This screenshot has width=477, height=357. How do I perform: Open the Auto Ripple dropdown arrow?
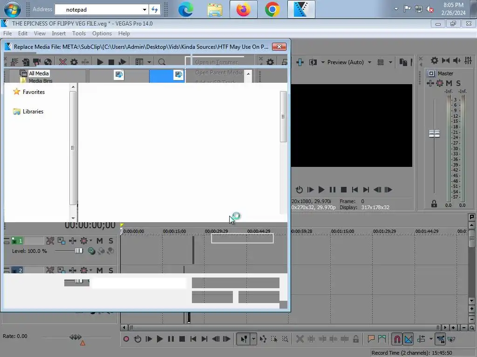click(x=431, y=339)
